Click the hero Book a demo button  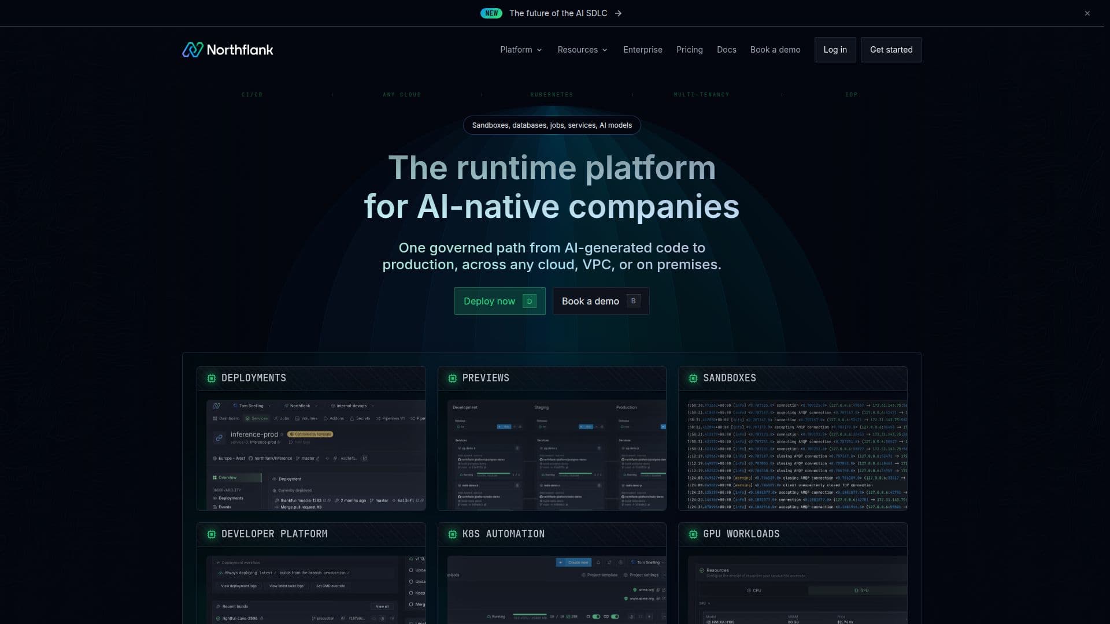[601, 301]
